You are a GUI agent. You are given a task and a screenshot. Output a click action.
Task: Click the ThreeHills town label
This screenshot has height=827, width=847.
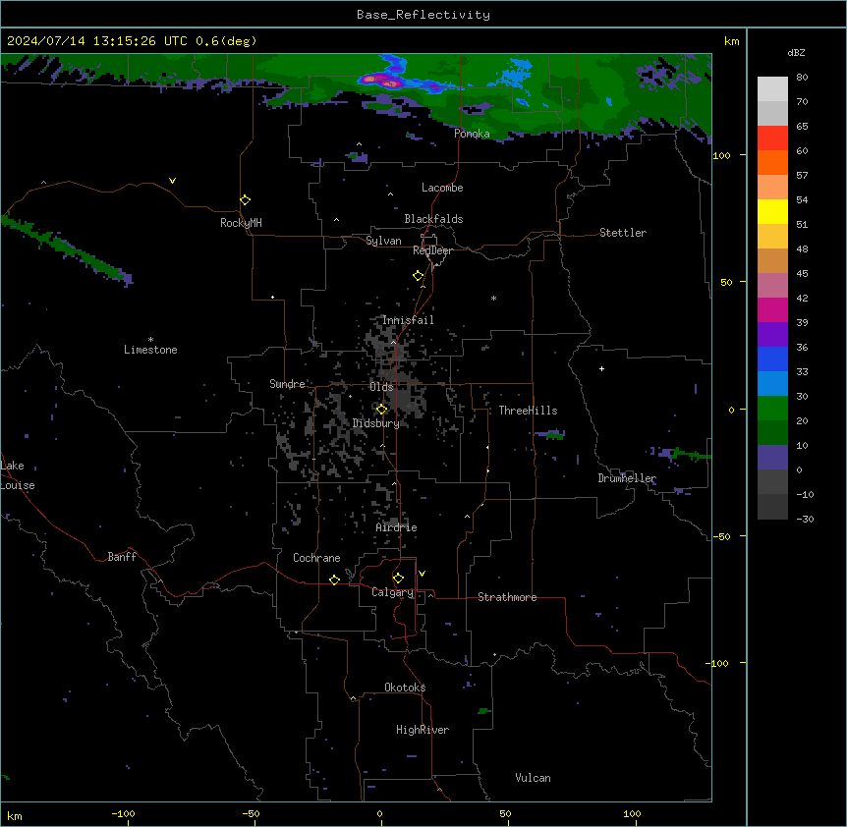click(529, 411)
